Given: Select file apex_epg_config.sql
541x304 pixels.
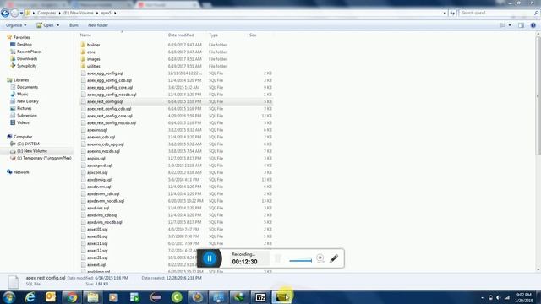Looking at the screenshot, I should (105, 73).
